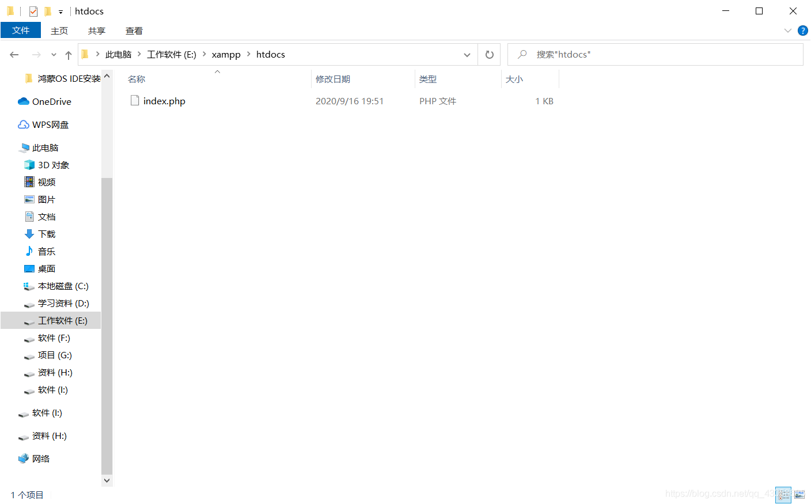Click the 下载 download arrow icon
The height and width of the screenshot is (504, 811).
pos(29,234)
